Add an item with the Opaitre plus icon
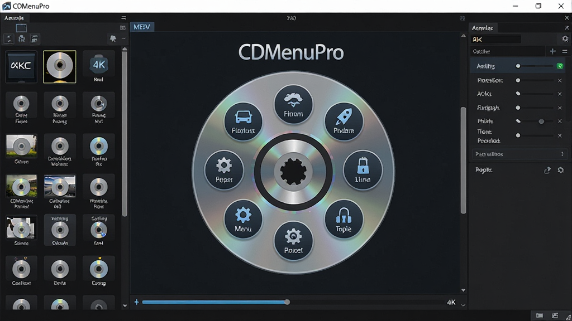Screen dimensions: 572x321 click(552, 51)
